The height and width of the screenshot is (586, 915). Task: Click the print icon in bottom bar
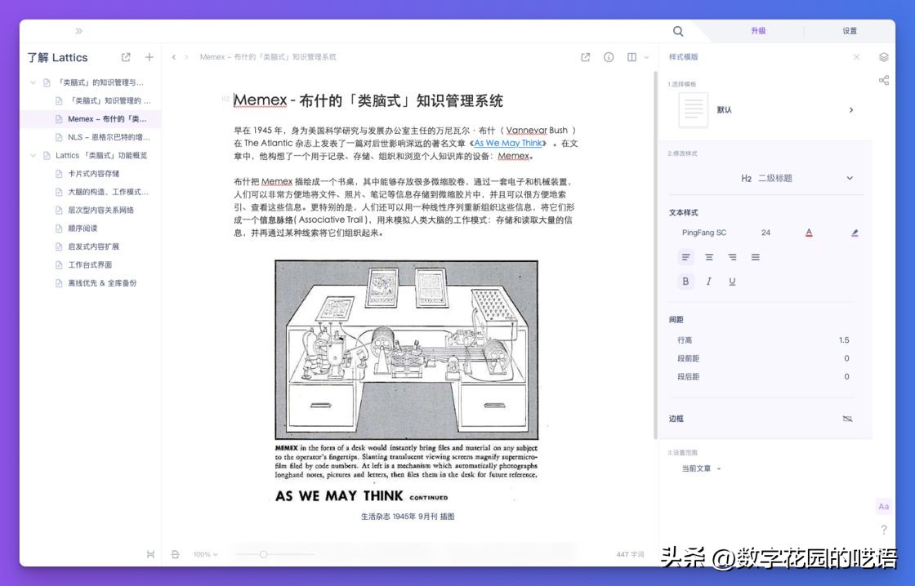175,554
